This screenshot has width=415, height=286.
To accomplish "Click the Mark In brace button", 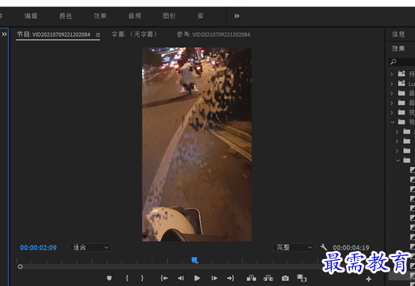I will [127, 278].
